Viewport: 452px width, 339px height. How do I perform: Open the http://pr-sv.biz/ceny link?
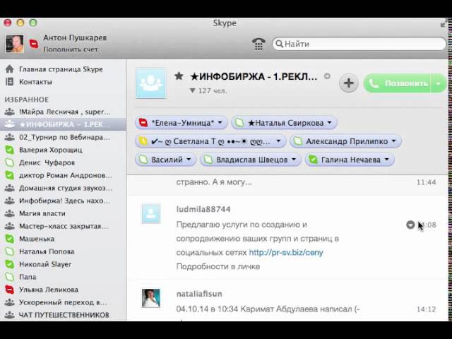pyautogui.click(x=286, y=253)
